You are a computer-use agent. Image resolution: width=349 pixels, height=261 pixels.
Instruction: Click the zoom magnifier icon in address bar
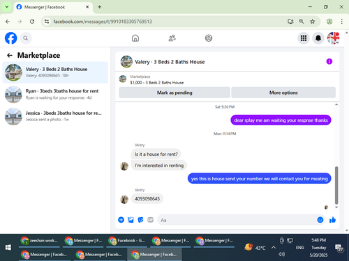(302, 22)
